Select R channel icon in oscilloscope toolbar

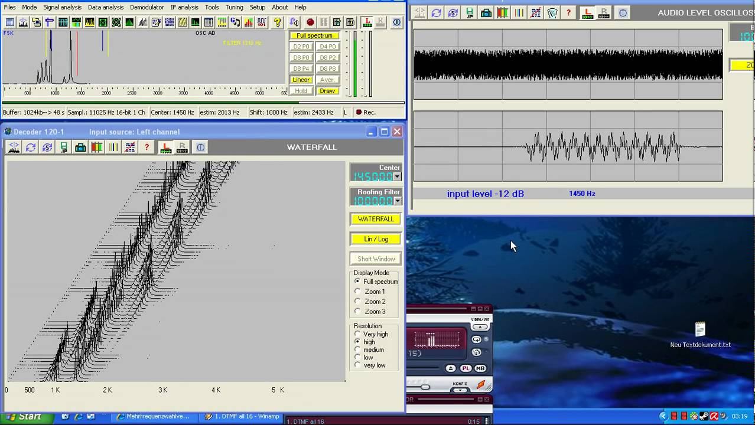pos(604,13)
